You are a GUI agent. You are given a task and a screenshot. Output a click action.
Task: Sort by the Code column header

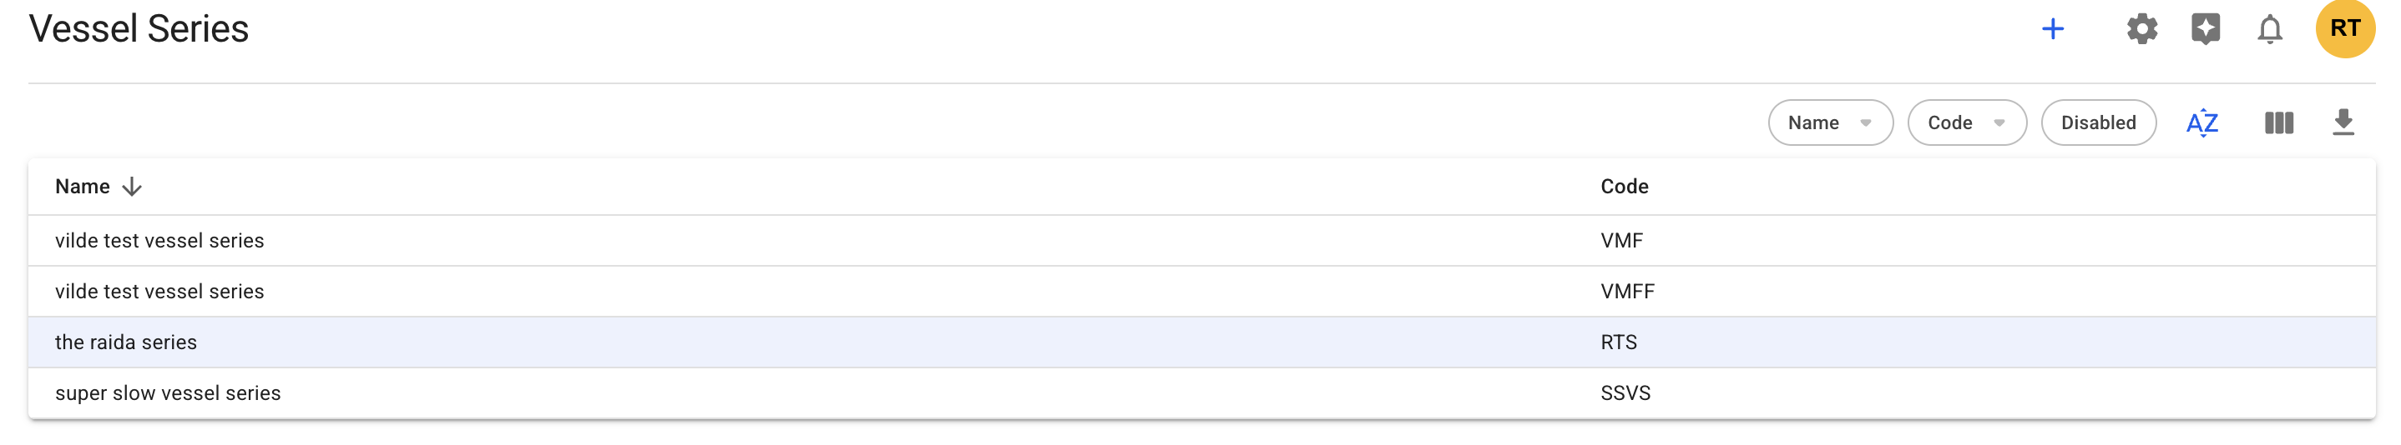(1624, 187)
